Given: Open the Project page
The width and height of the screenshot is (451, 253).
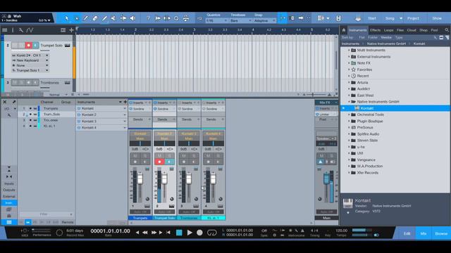Looking at the screenshot, I should click(414, 18).
